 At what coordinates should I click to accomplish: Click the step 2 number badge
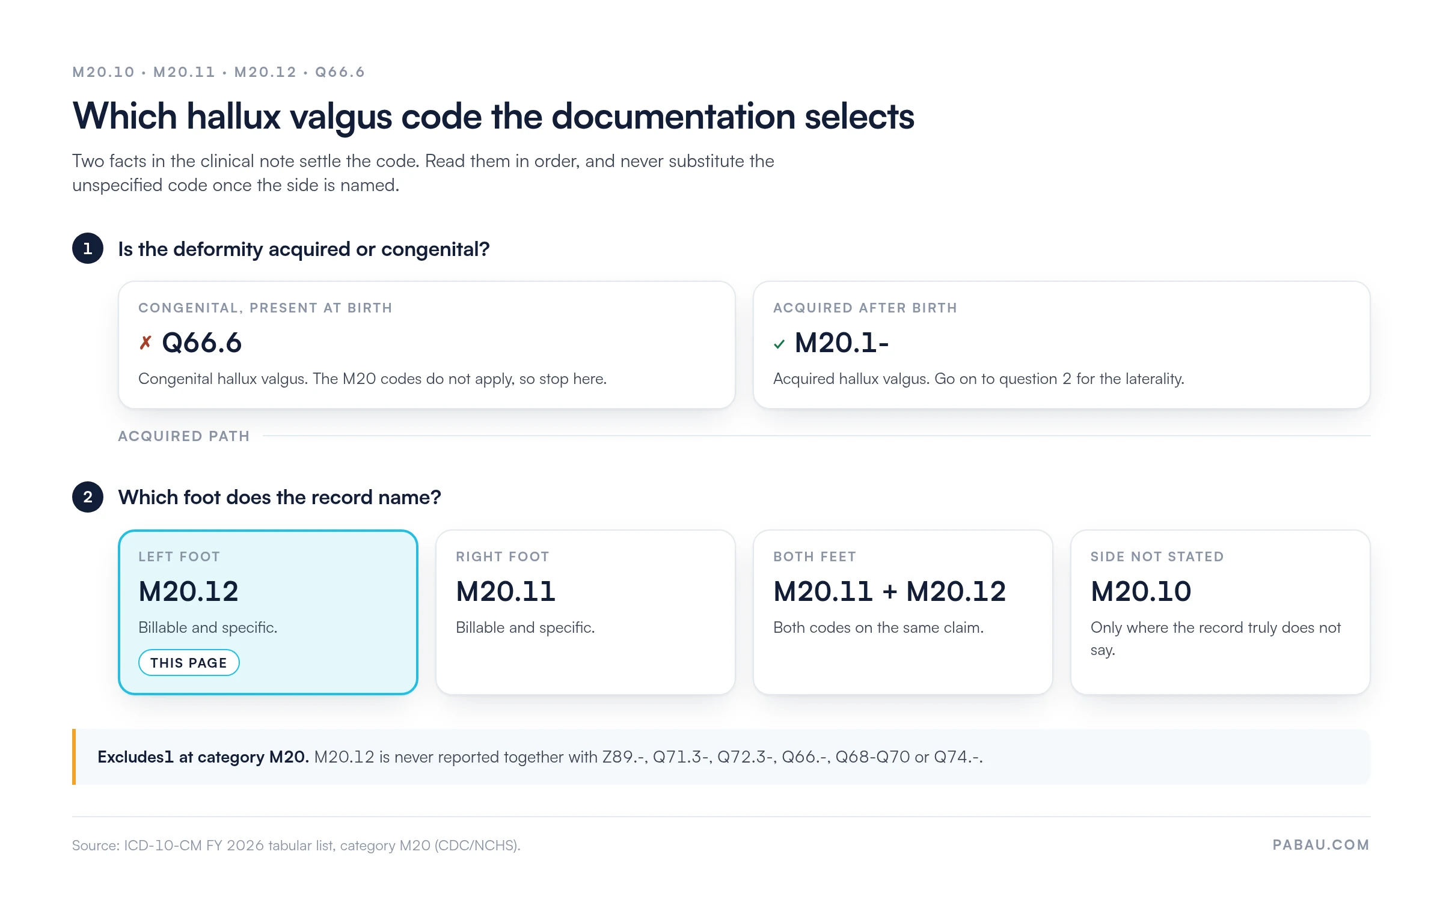click(x=88, y=497)
